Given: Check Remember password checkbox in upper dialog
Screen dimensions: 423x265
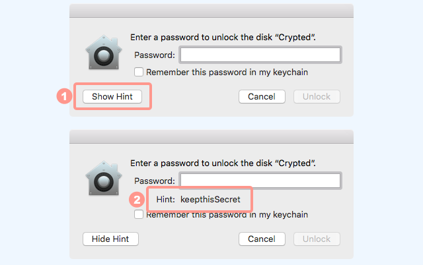Looking at the screenshot, I should [x=139, y=72].
